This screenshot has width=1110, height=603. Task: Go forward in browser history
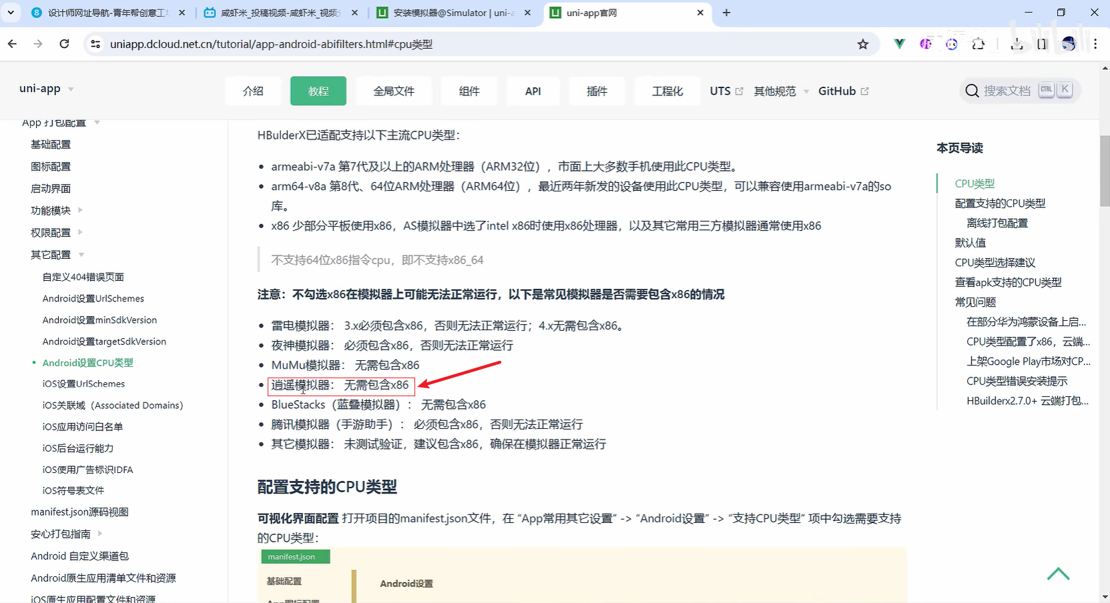(38, 44)
